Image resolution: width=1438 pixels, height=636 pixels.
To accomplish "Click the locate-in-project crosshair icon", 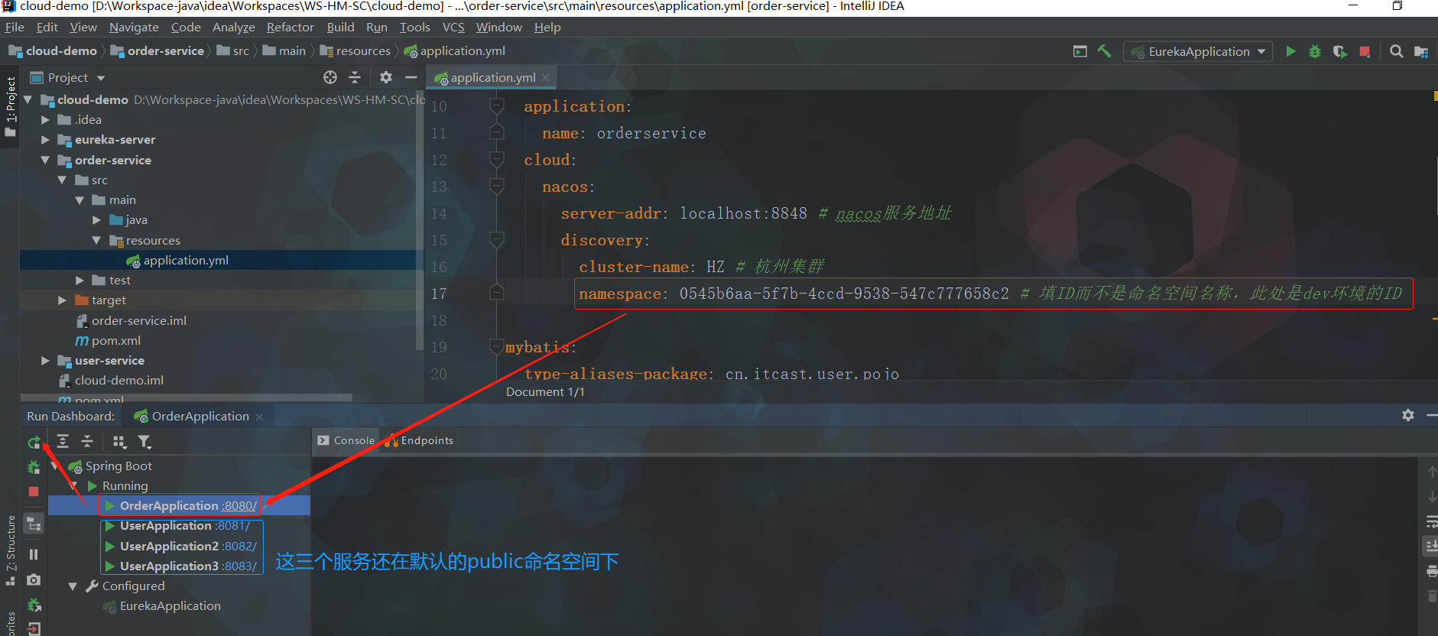I will click(x=330, y=77).
